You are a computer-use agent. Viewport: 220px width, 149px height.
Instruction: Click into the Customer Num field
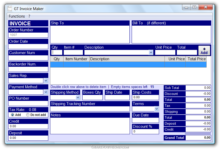28,58
